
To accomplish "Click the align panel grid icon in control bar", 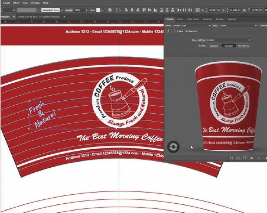I will tap(118, 10).
